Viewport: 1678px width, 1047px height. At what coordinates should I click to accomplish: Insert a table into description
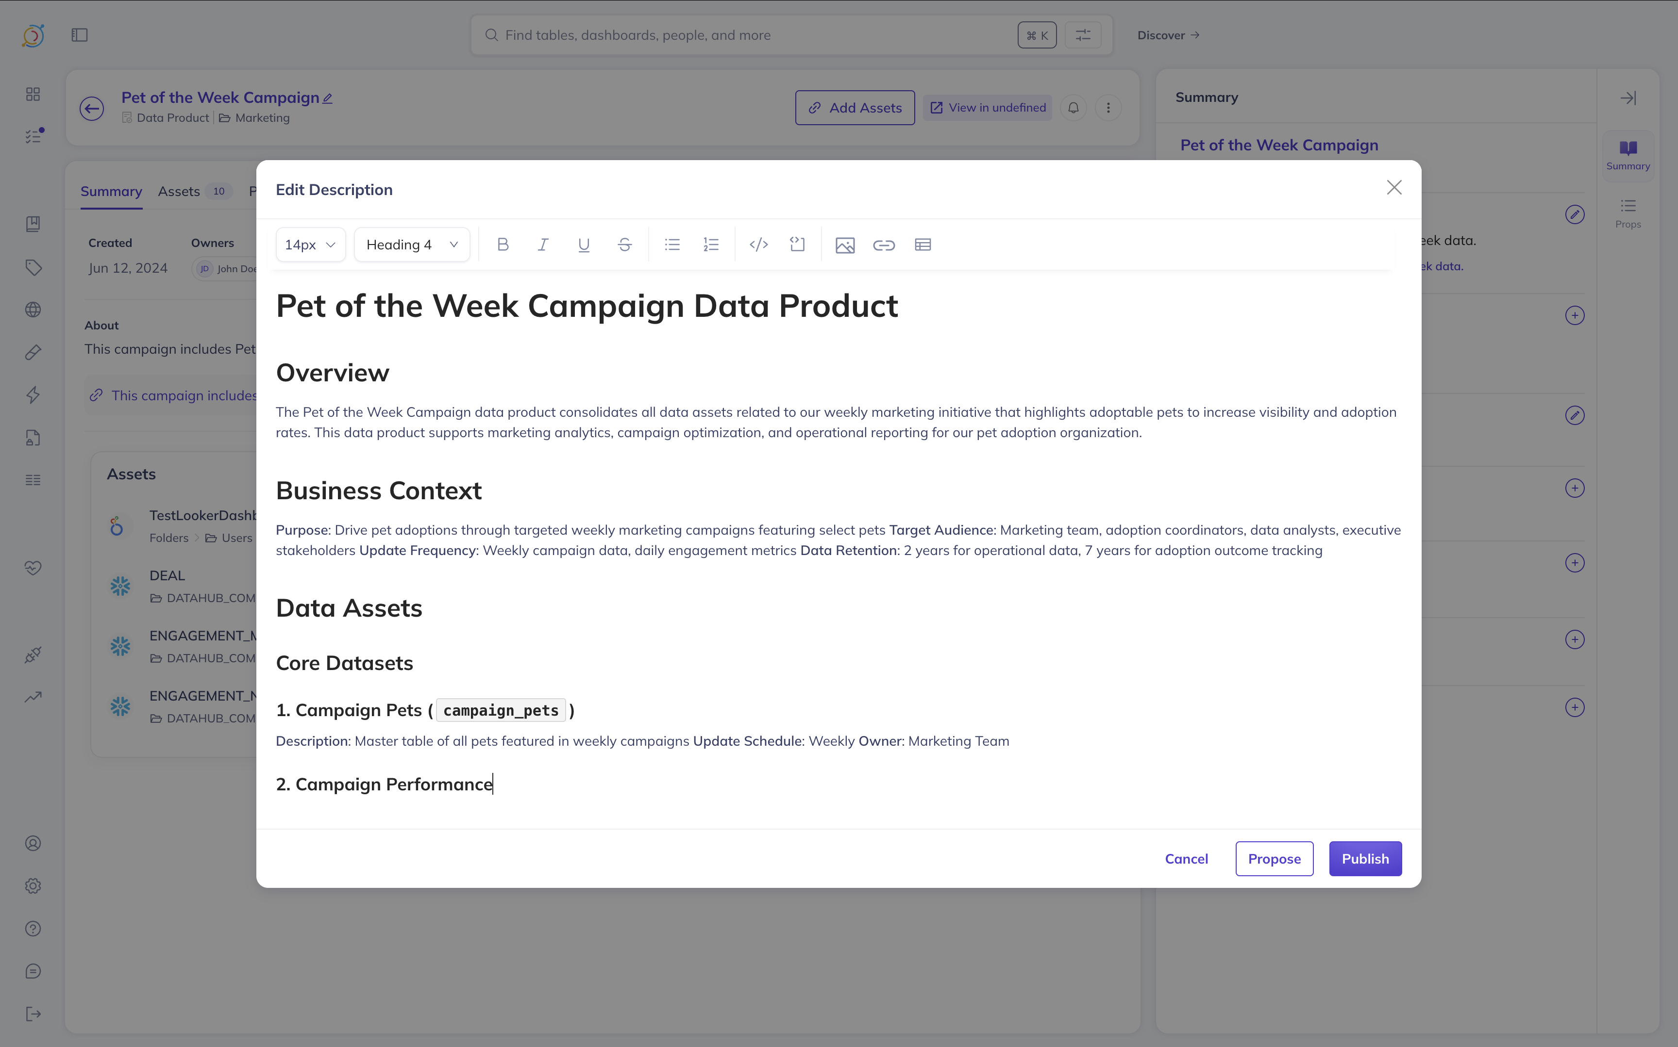[923, 245]
